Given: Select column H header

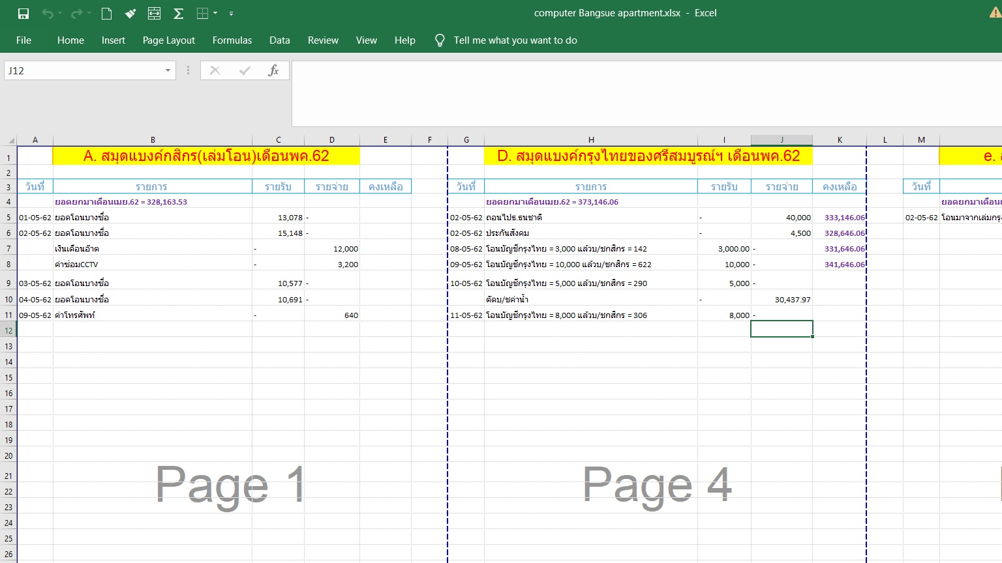Looking at the screenshot, I should [590, 140].
